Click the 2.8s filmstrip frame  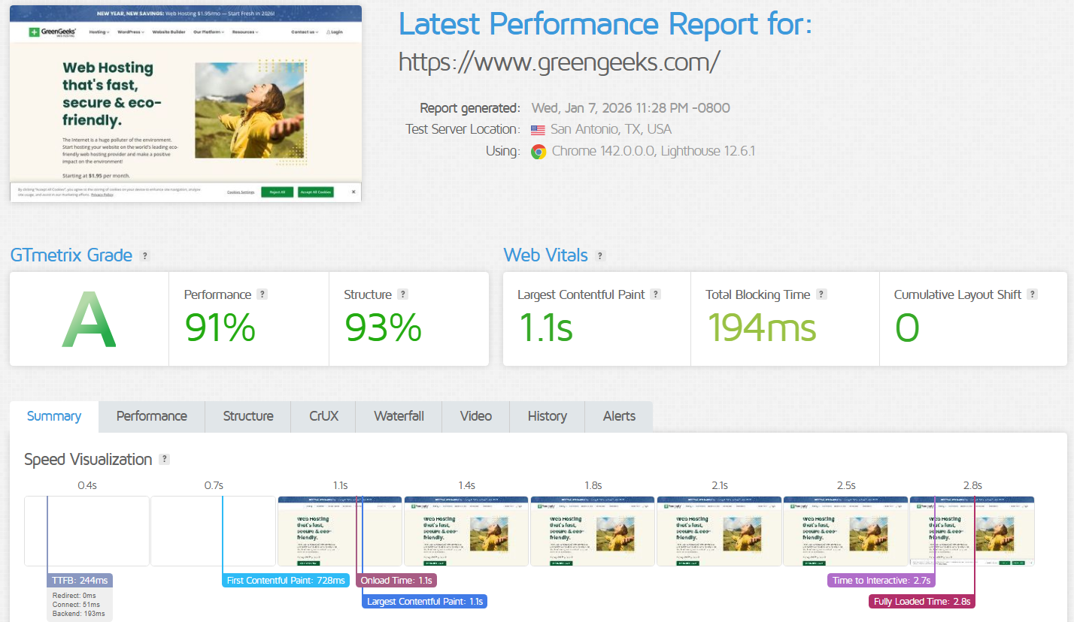972,531
